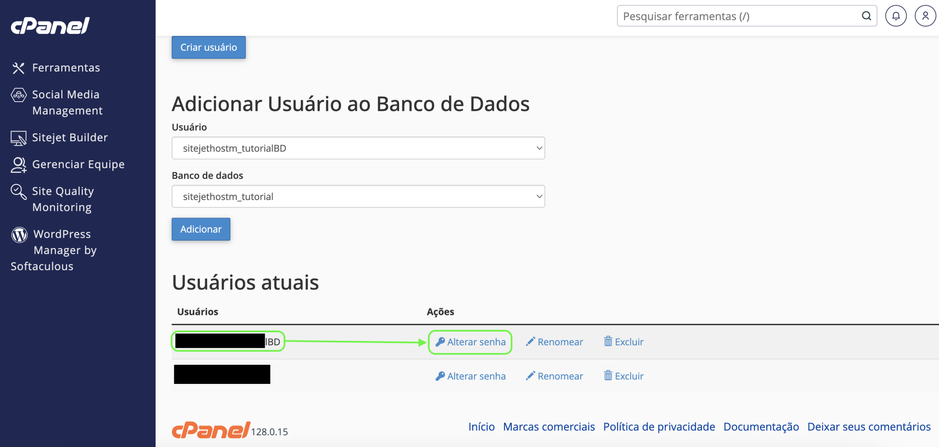Click Excluir in the first user row
Screen dimensions: 939x447
coord(624,342)
